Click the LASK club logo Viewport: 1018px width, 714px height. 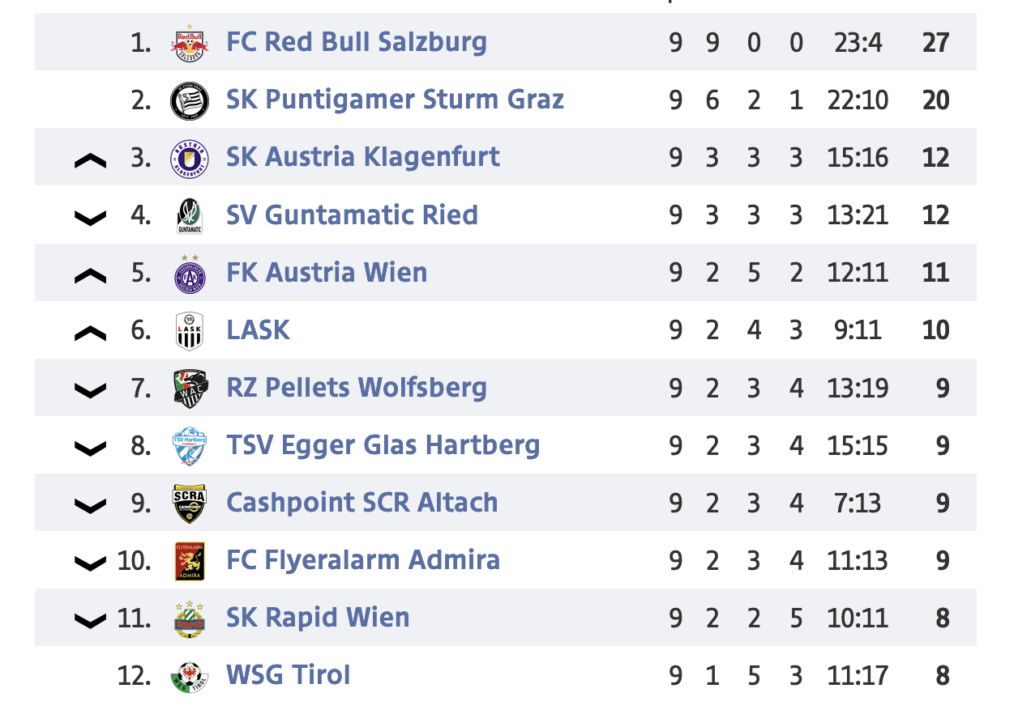coord(190,331)
